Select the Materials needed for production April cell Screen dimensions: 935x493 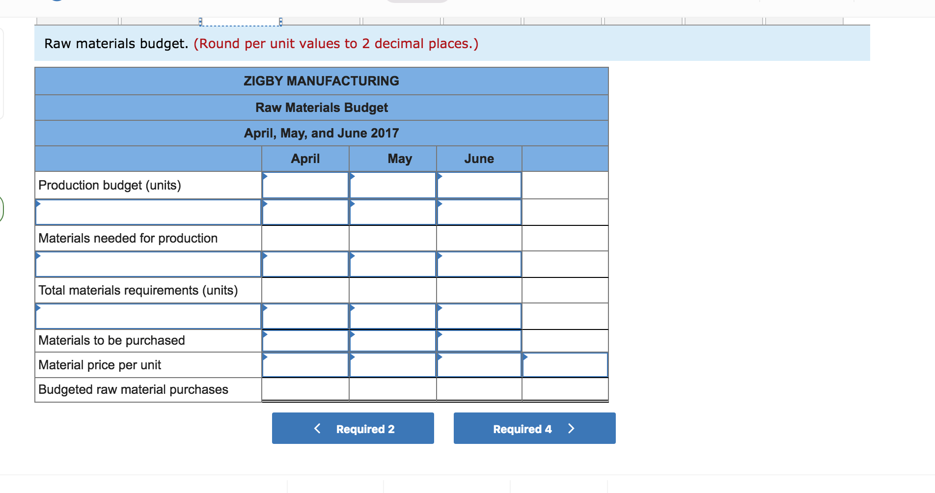(305, 238)
